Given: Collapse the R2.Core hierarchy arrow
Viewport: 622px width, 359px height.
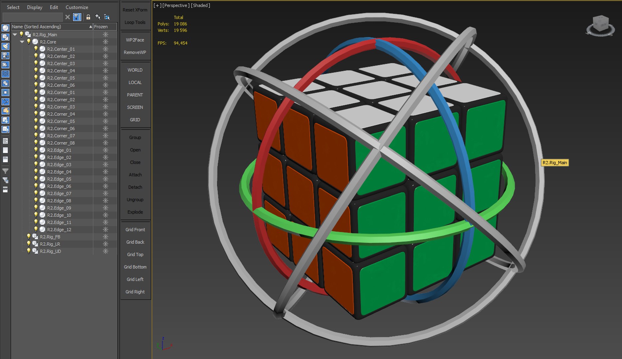Looking at the screenshot, I should click(22, 42).
